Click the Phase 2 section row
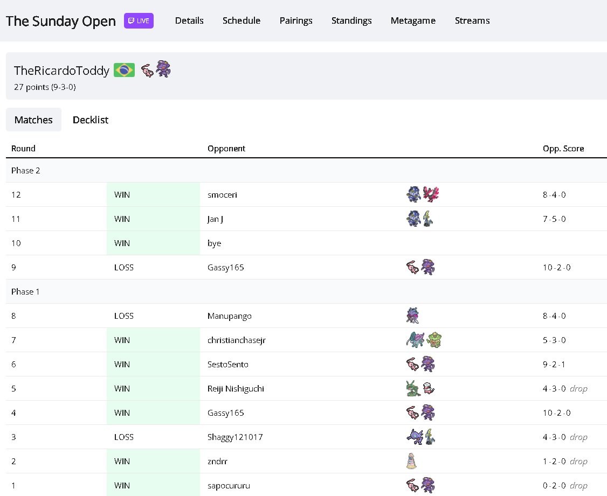The height and width of the screenshot is (496, 607). pos(306,171)
